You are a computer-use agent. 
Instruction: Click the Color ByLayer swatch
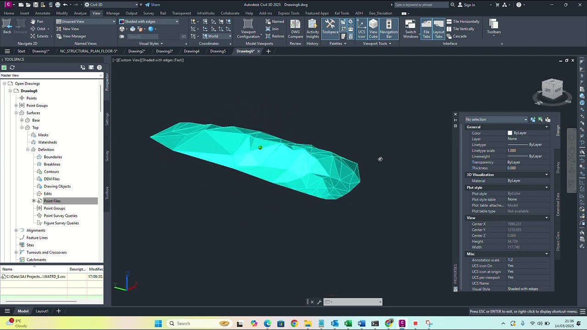pos(509,133)
